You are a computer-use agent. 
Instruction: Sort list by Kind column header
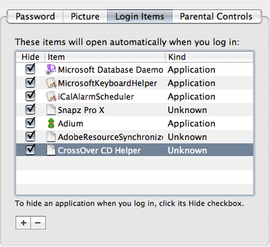click(209, 57)
